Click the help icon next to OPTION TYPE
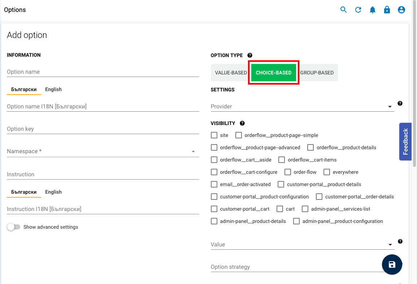This screenshot has width=417, height=284. [x=250, y=55]
